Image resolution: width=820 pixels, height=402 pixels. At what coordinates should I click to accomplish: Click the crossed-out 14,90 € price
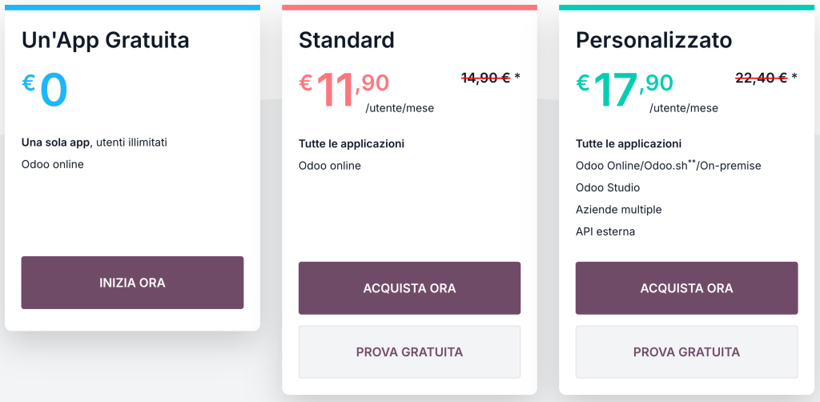(x=486, y=78)
